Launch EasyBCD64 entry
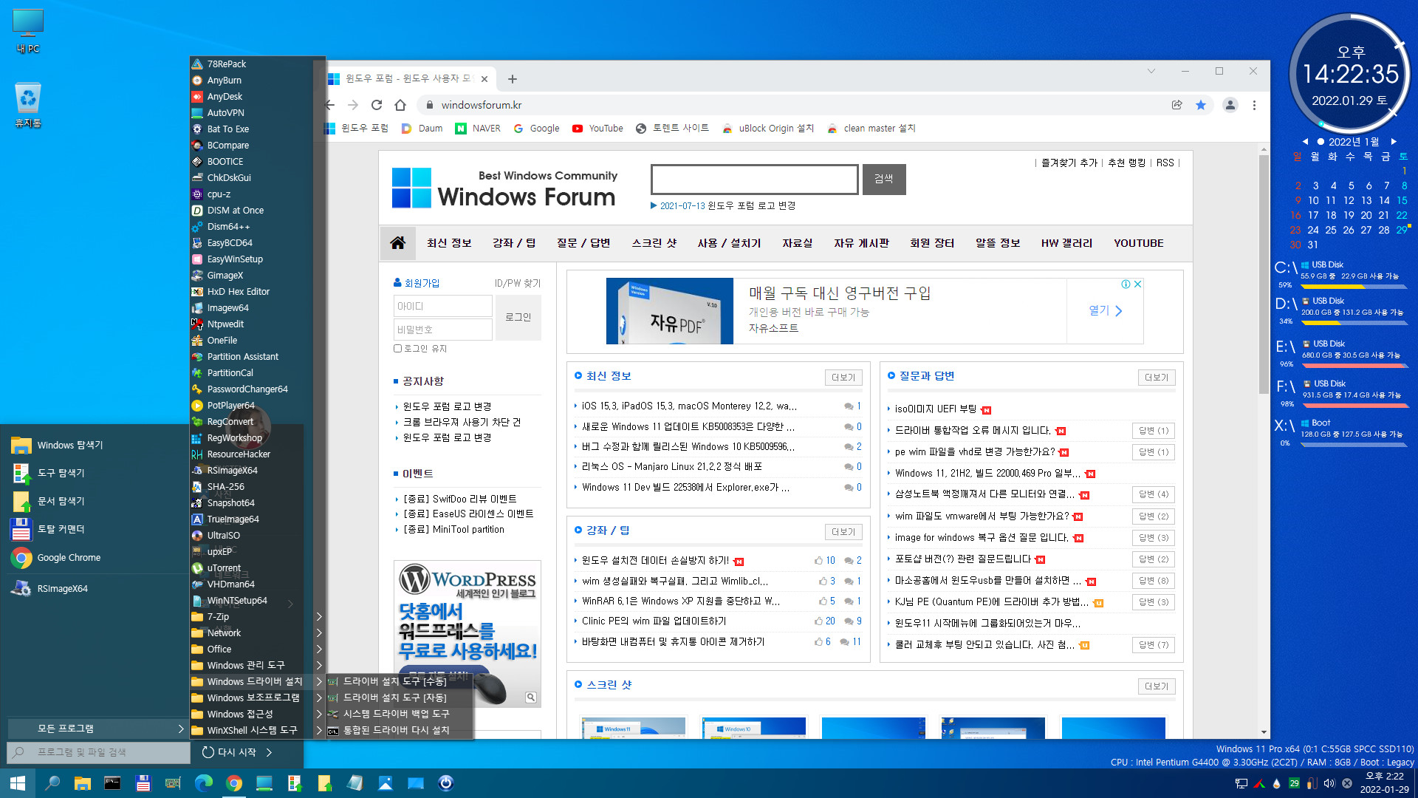The height and width of the screenshot is (798, 1418). [x=230, y=243]
